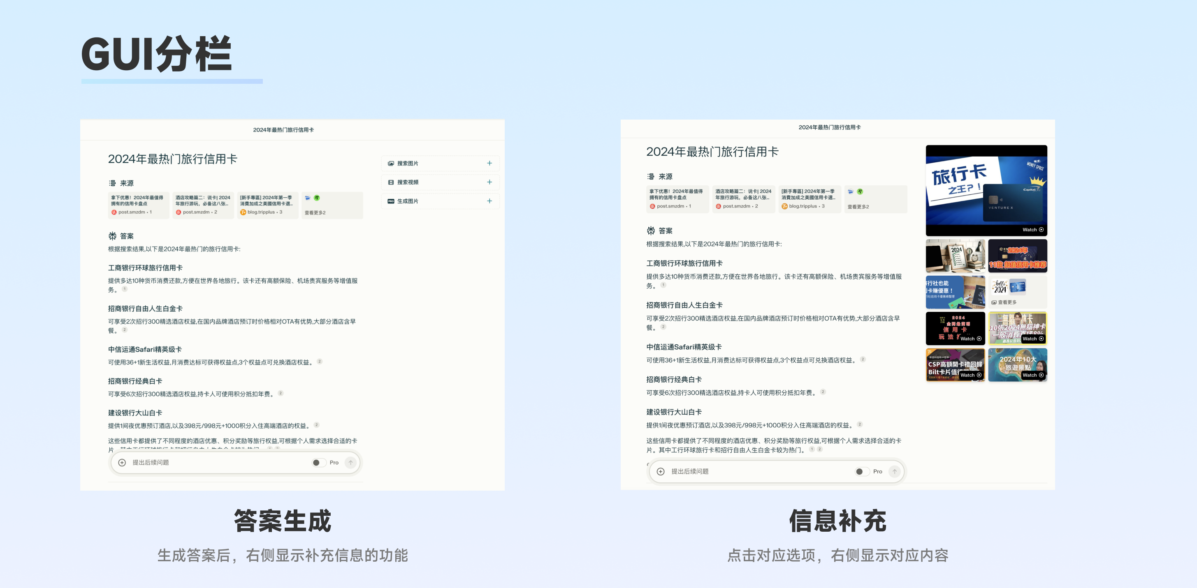
Task: In left panel, click the page heading 2024年最热门旅行信用卡
Action: 172,159
